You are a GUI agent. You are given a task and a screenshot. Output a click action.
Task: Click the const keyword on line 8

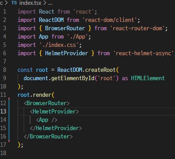point(25,70)
